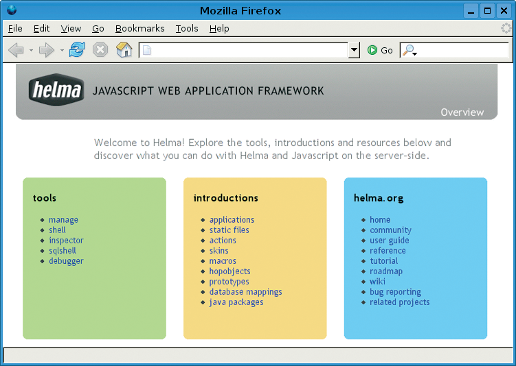
Task: Open the sqlshell tool link
Action: (63, 250)
